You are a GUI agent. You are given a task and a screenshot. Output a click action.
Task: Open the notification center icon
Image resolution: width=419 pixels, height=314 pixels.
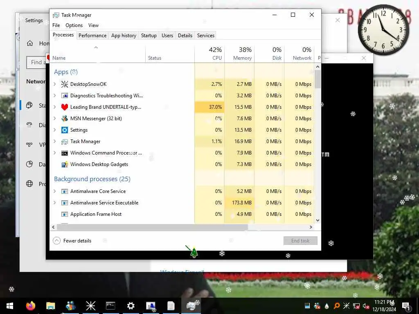click(406, 306)
